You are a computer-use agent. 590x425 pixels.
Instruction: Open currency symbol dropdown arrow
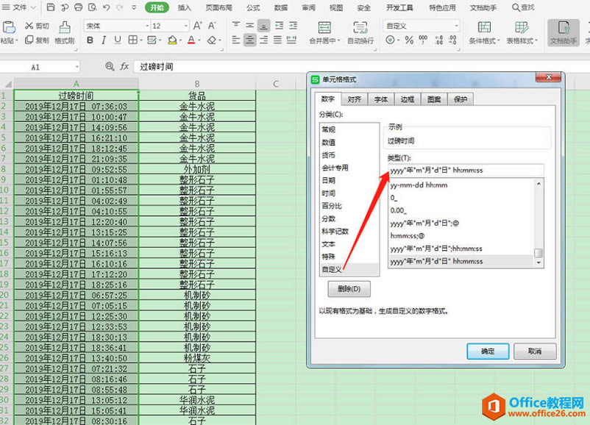(399, 40)
